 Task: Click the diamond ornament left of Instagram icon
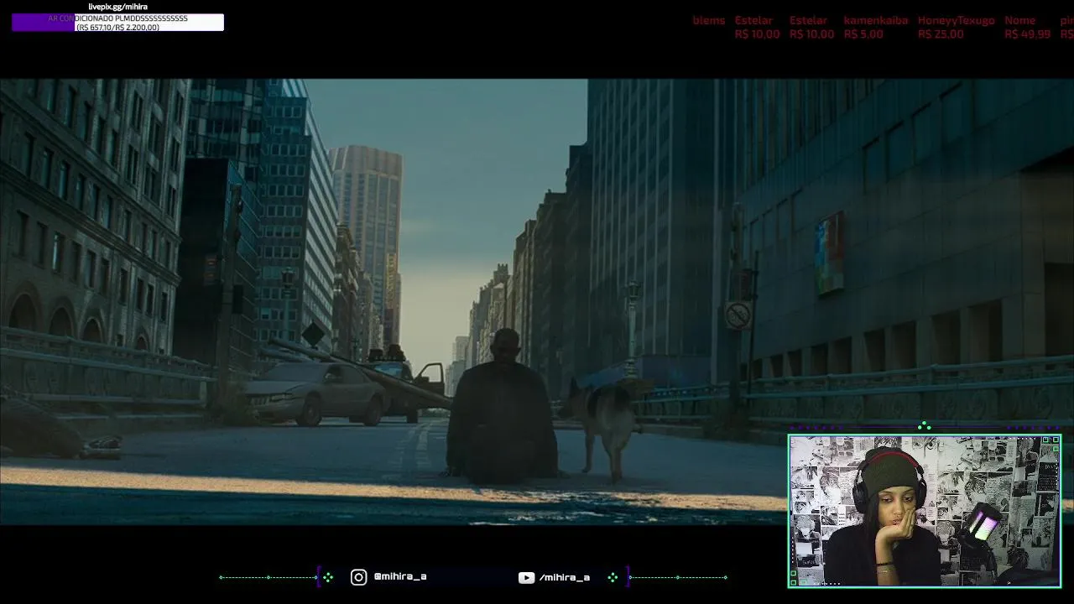327,577
